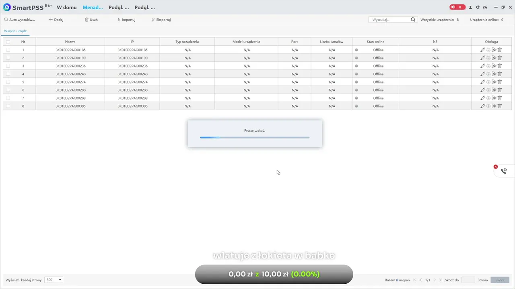Delete device 3K01ED2PAG00185 with trash icon
The width and height of the screenshot is (515, 289).
point(500,50)
